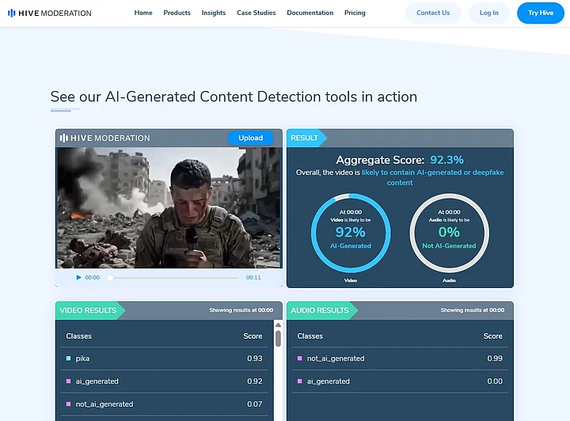This screenshot has height=421, width=570.
Task: Open the Products menu
Action: coord(177,13)
